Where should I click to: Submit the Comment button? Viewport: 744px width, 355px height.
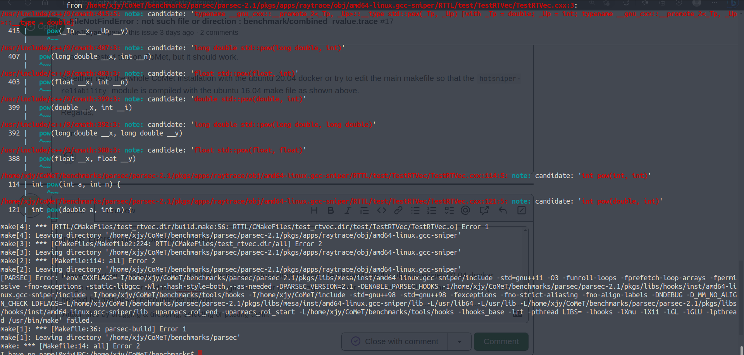pyautogui.click(x=501, y=341)
